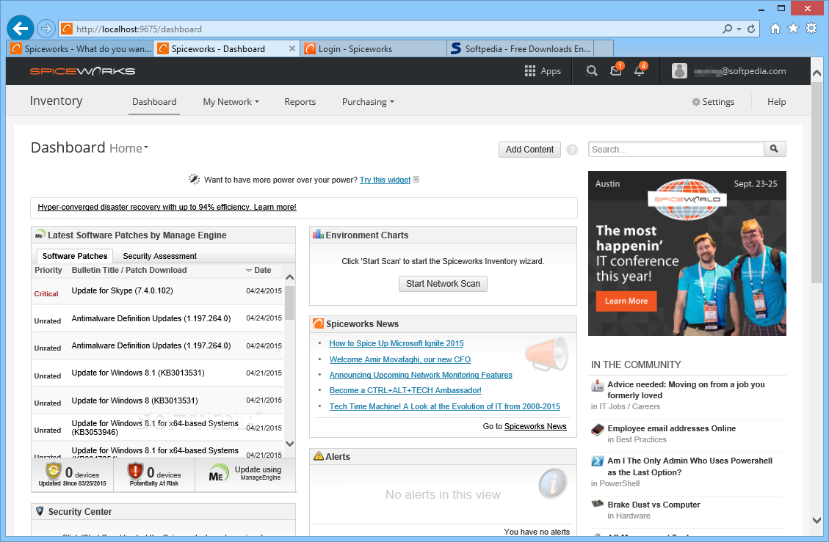Screen dimensions: 829x542
Task: Switch to the Login - Spiceworks browser tab
Action: pyautogui.click(x=373, y=48)
